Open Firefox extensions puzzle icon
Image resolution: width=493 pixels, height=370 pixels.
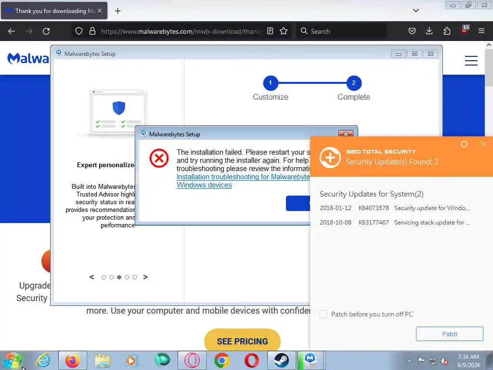[447, 31]
